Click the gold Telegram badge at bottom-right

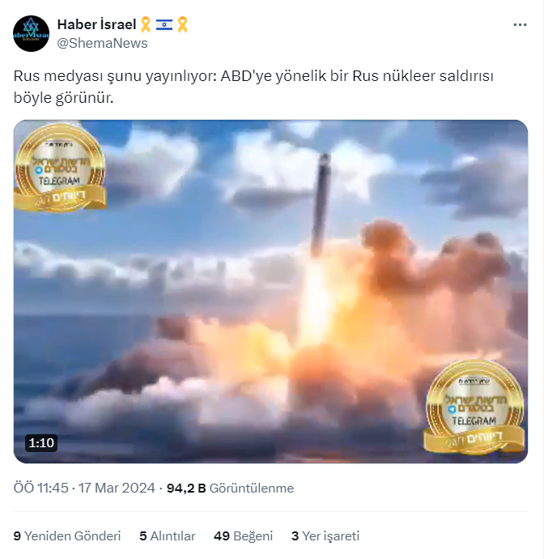[x=474, y=408]
